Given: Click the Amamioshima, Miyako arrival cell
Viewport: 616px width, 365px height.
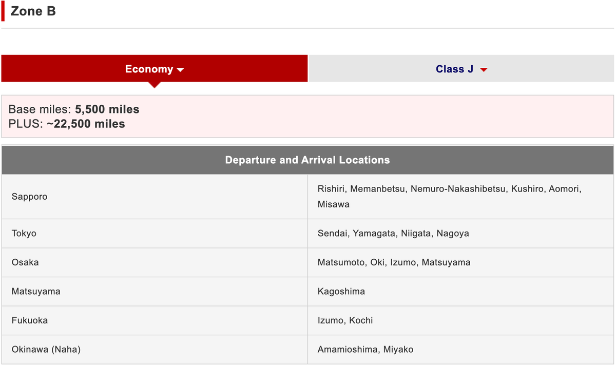Looking at the screenshot, I should 365,350.
